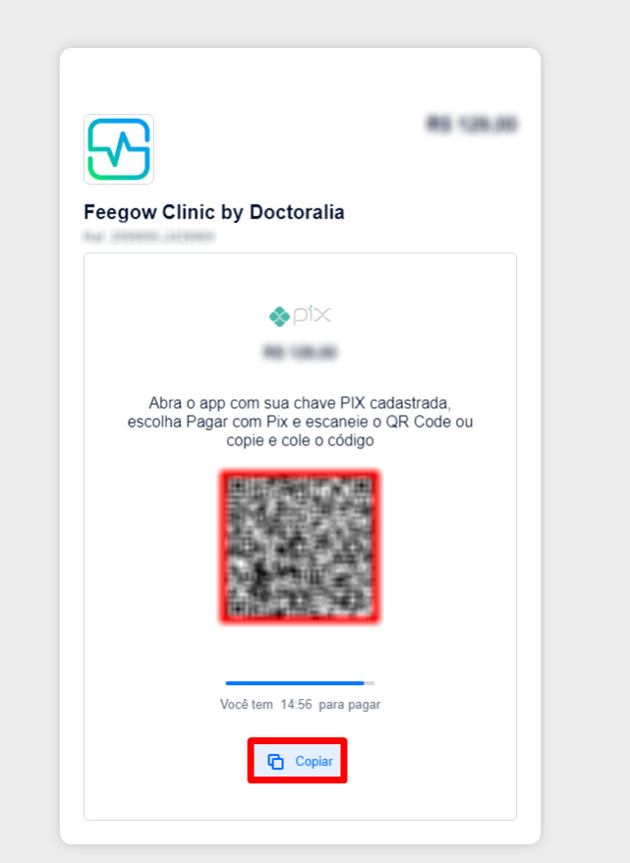
Task: Select the blurred QR Code image
Action: pyautogui.click(x=300, y=547)
